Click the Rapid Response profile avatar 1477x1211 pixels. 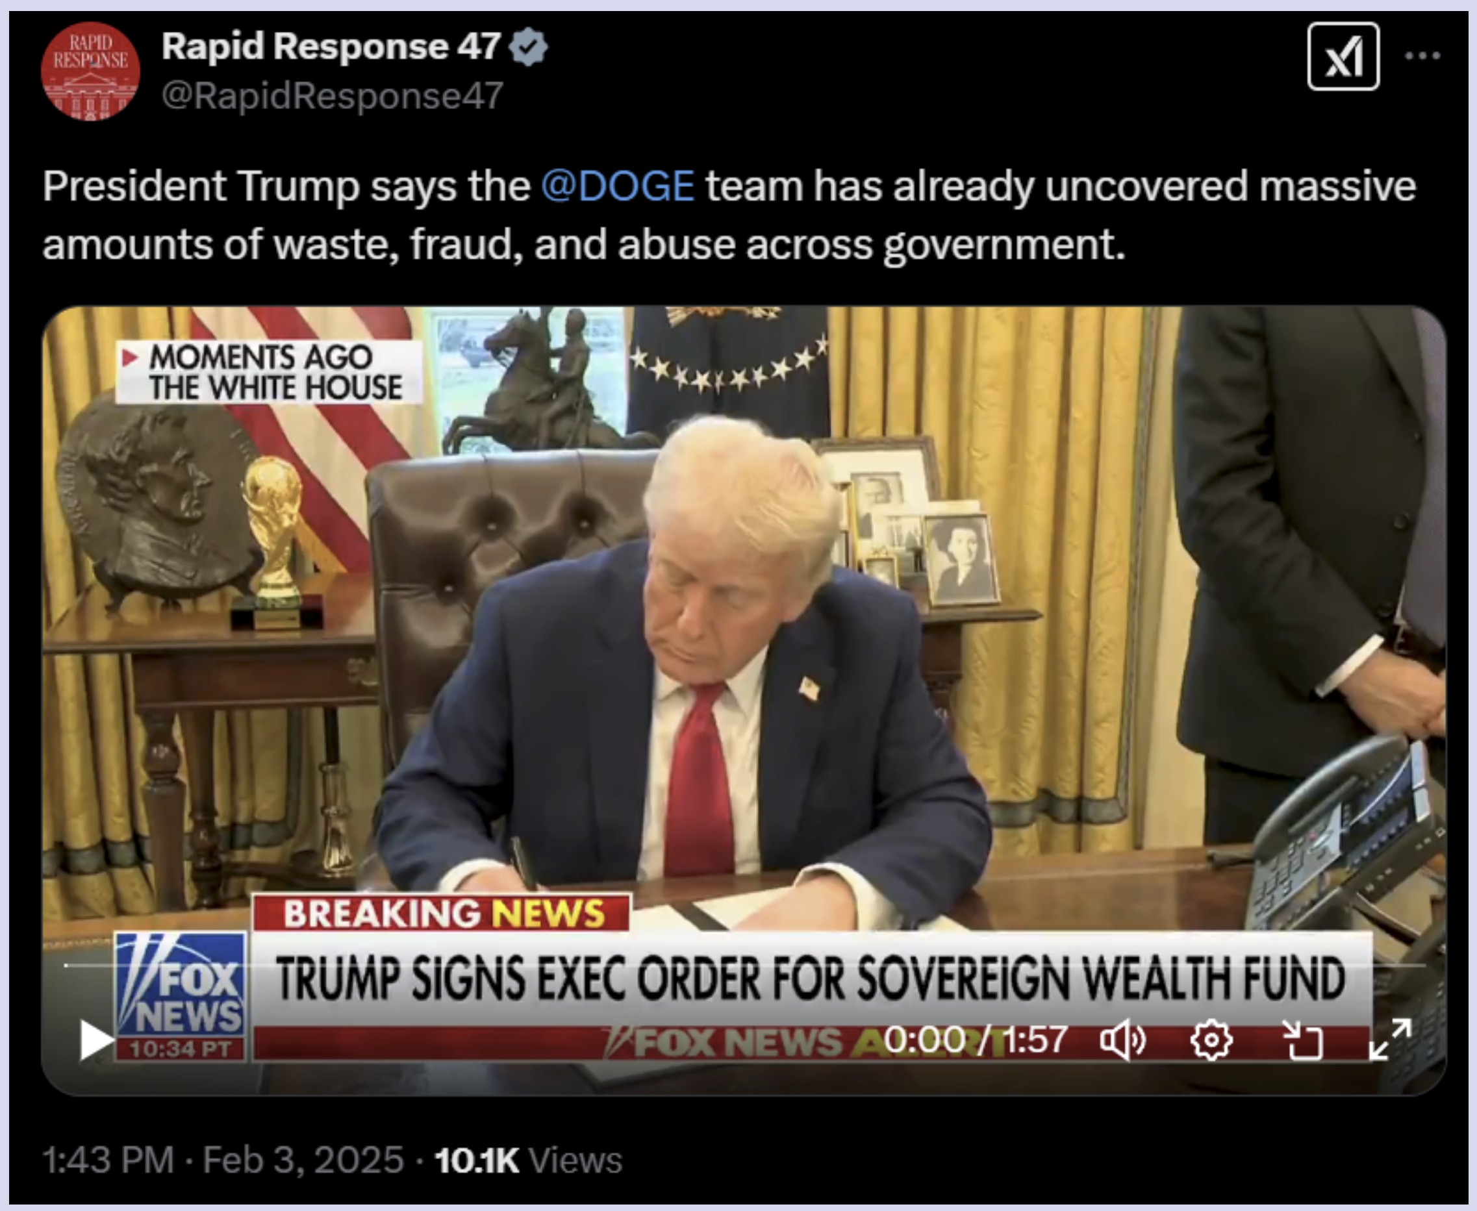click(91, 71)
